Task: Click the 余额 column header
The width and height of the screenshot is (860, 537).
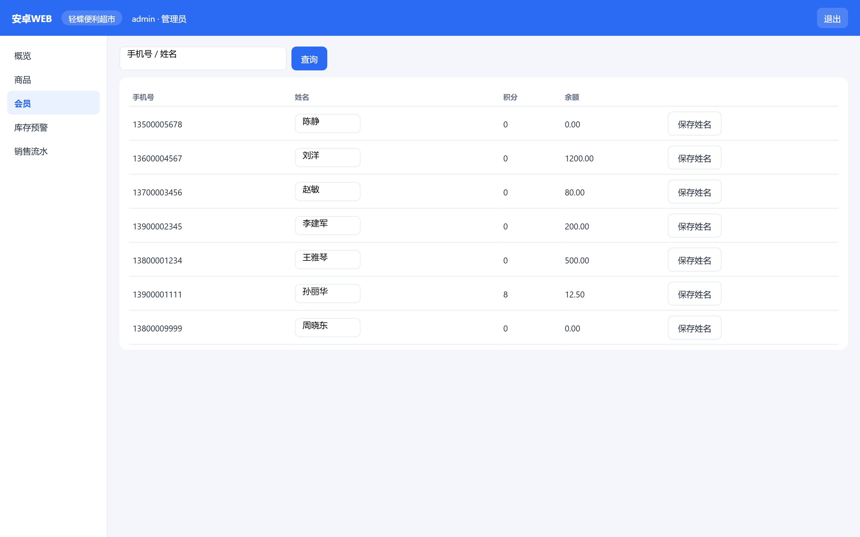Action: (x=572, y=97)
